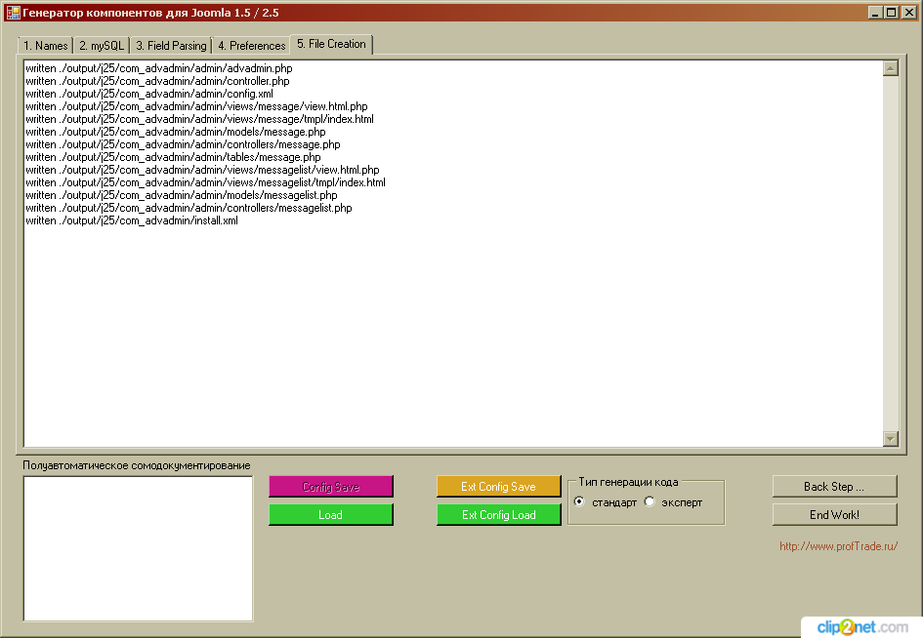Click inside the self-documentation text box
The width and height of the screenshot is (923, 638).
(139, 548)
